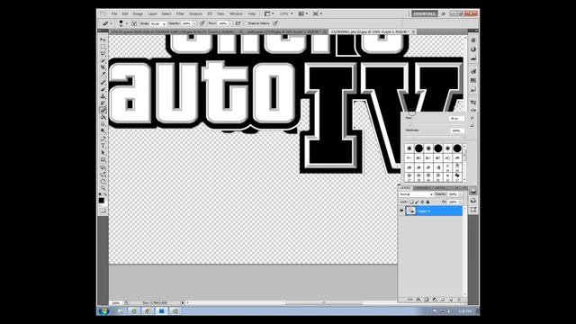
Task: Toggle lock transparent pixels
Action: pos(411,202)
